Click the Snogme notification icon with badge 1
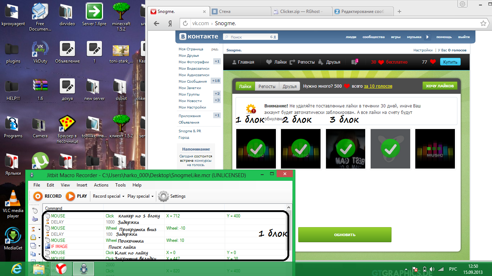The height and width of the screenshot is (276, 492). 355,62
